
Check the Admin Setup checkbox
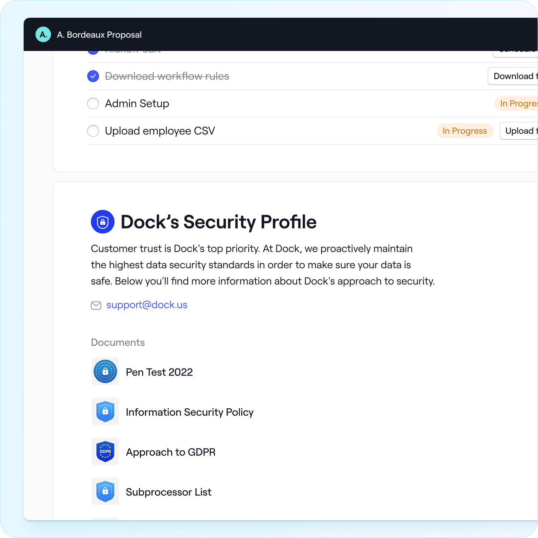(x=93, y=103)
